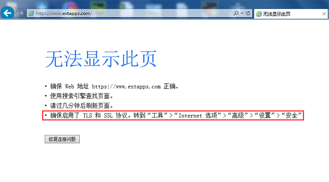Viewport: 329px width, 182px height.
Task: Click the large 无法显示此页 heading
Action: 101,59
